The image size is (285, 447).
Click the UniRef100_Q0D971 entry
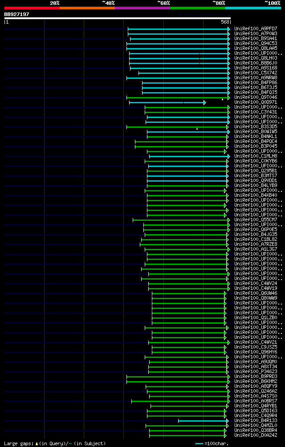click(x=256, y=102)
